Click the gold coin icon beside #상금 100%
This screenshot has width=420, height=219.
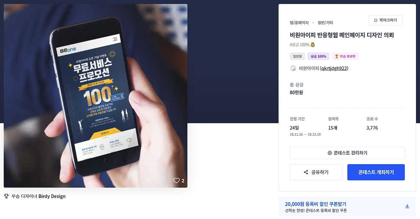(313, 45)
